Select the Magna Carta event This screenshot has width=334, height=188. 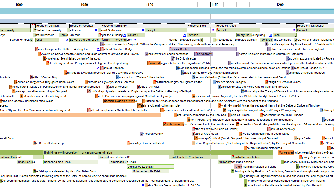click(x=303, y=138)
